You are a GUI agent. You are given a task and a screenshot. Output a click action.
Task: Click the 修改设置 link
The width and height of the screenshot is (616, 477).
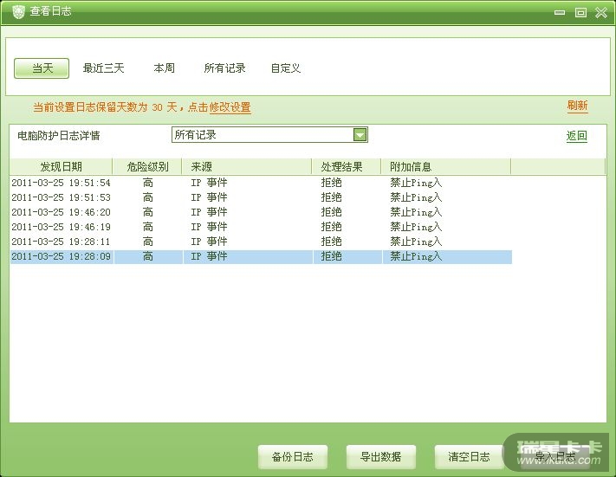pos(230,107)
